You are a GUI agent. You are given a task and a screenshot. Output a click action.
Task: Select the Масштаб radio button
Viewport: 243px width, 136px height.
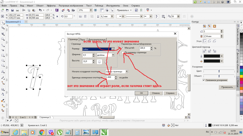coord(123,48)
